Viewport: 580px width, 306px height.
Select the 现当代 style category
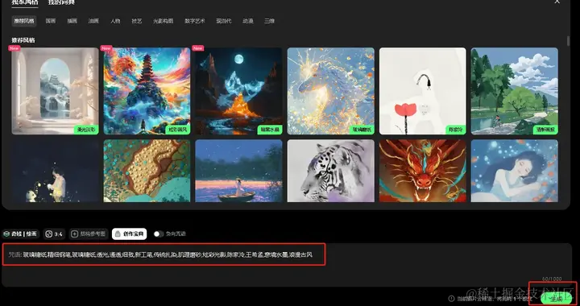pos(224,21)
